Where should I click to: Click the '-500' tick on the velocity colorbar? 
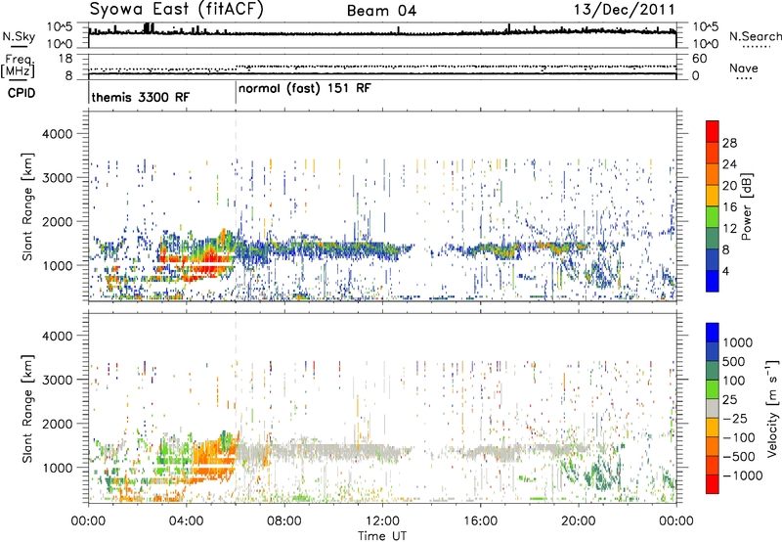tap(739, 457)
